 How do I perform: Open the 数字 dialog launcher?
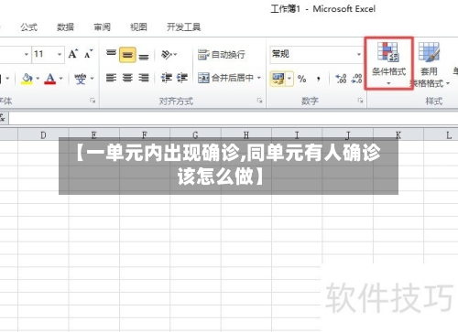[360, 101]
